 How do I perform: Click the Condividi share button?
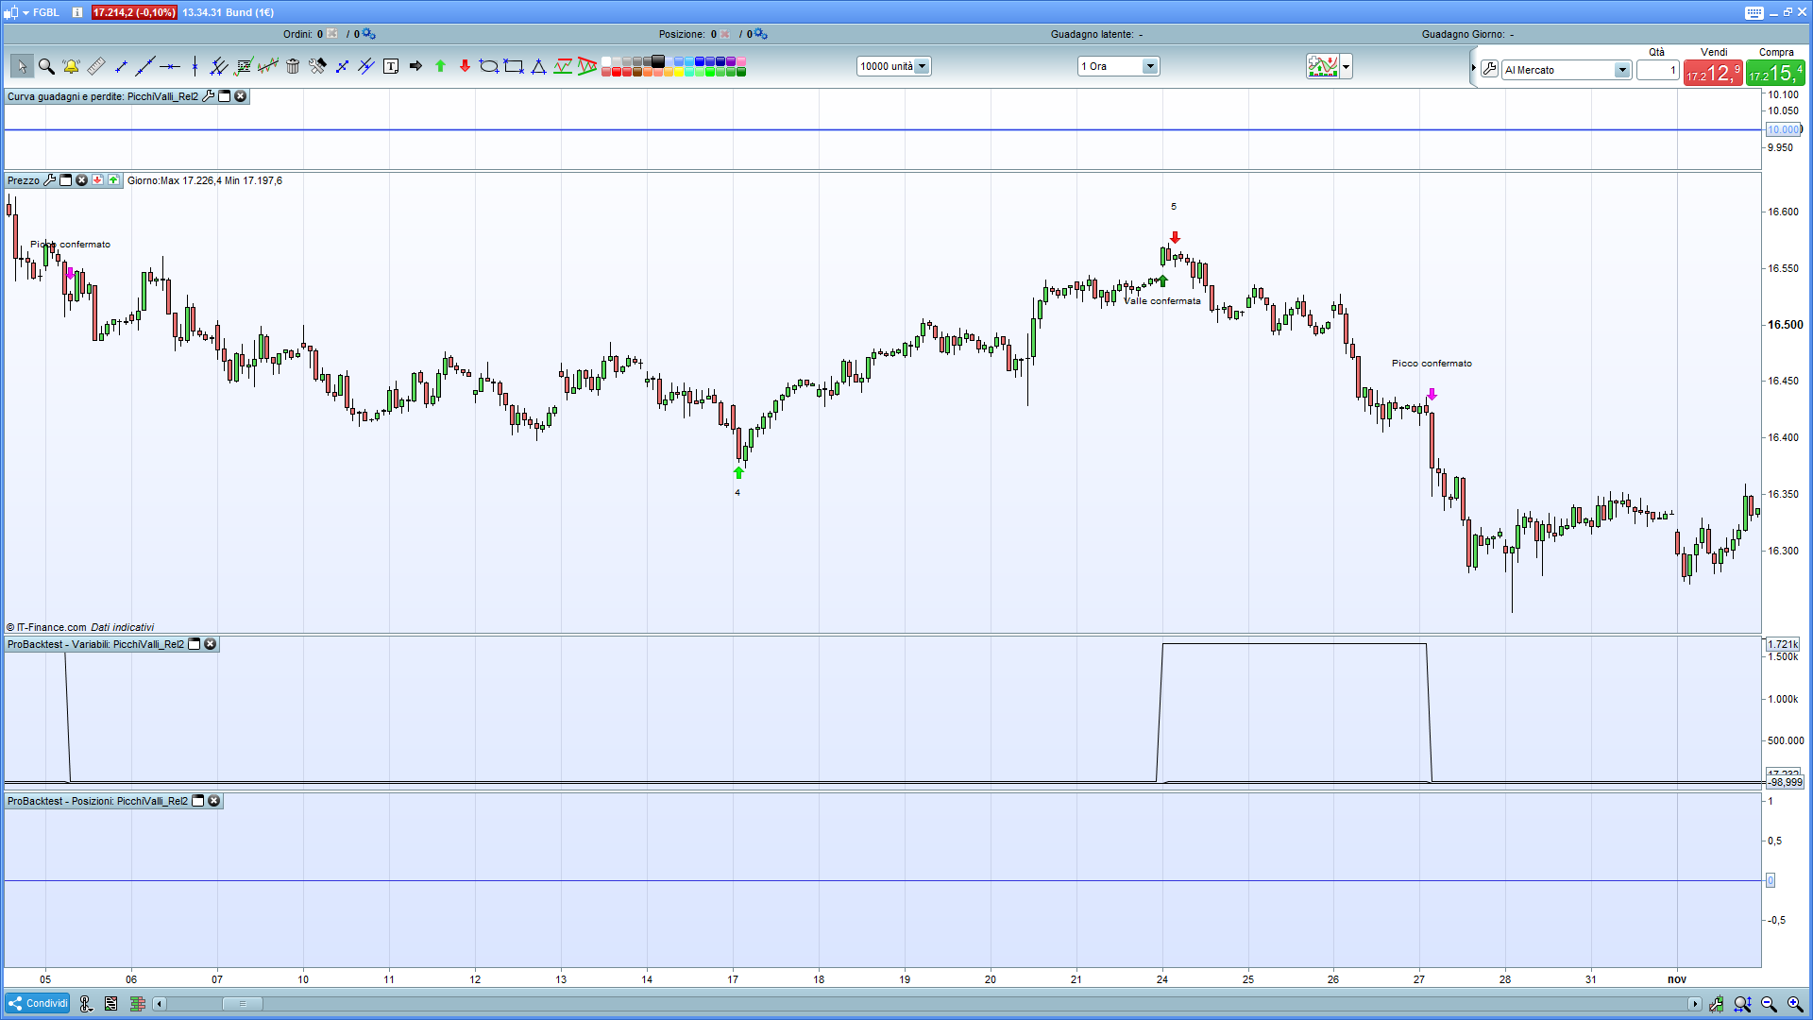pyautogui.click(x=39, y=1003)
